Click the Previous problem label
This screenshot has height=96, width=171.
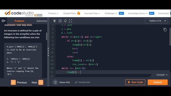click(x=22, y=82)
